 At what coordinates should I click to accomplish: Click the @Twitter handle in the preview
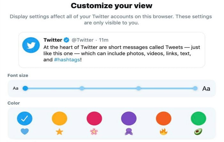(83, 40)
